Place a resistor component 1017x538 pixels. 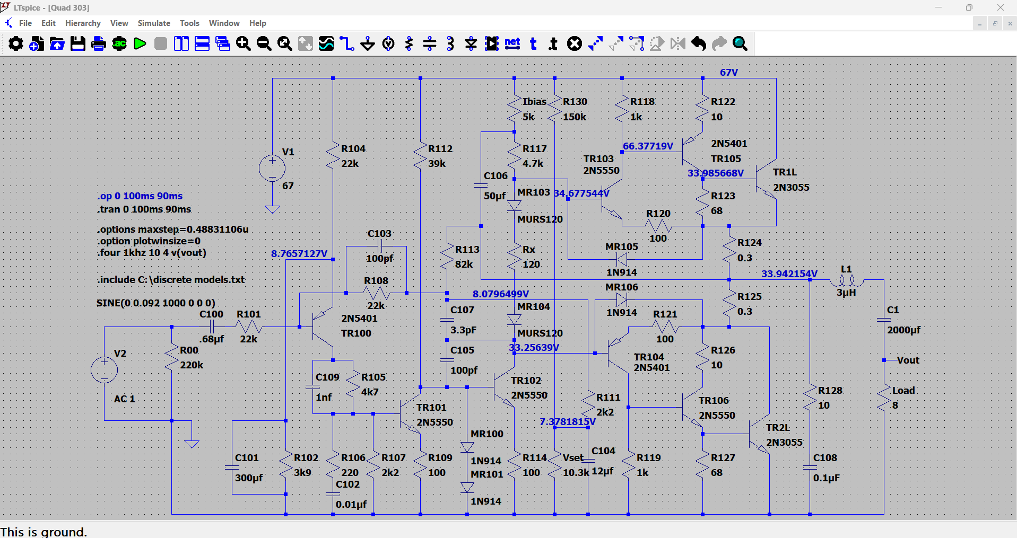[409, 43]
